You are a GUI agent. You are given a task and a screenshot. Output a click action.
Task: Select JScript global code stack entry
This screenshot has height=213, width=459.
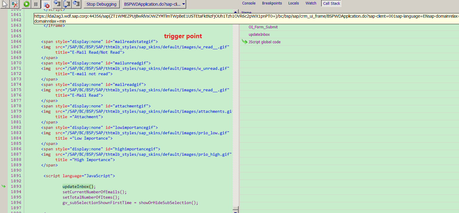pos(264,42)
